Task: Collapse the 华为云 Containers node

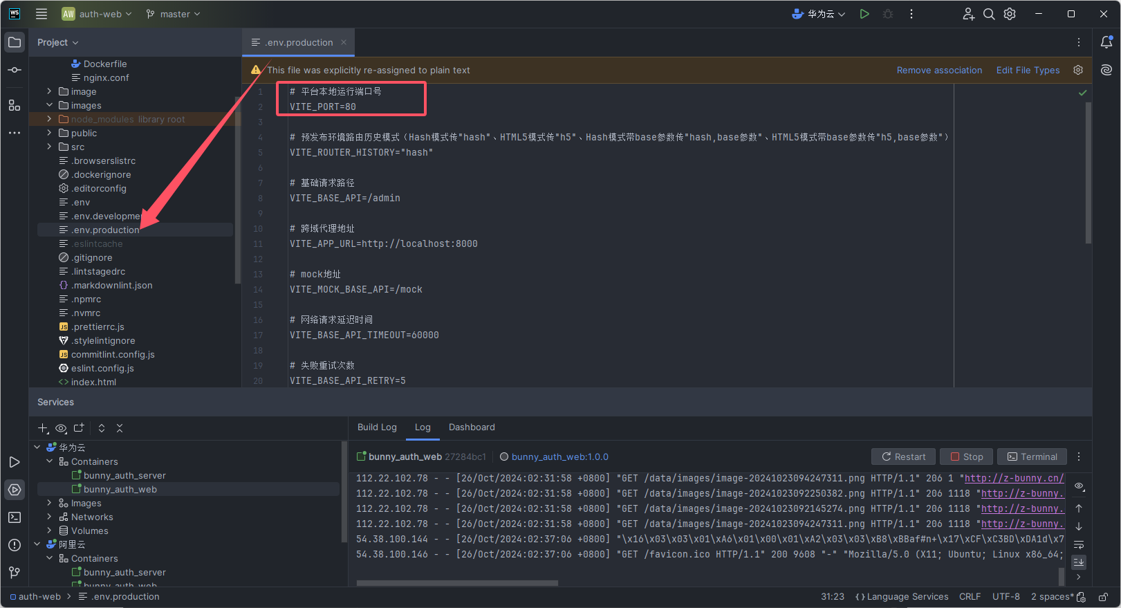Action: point(49,461)
